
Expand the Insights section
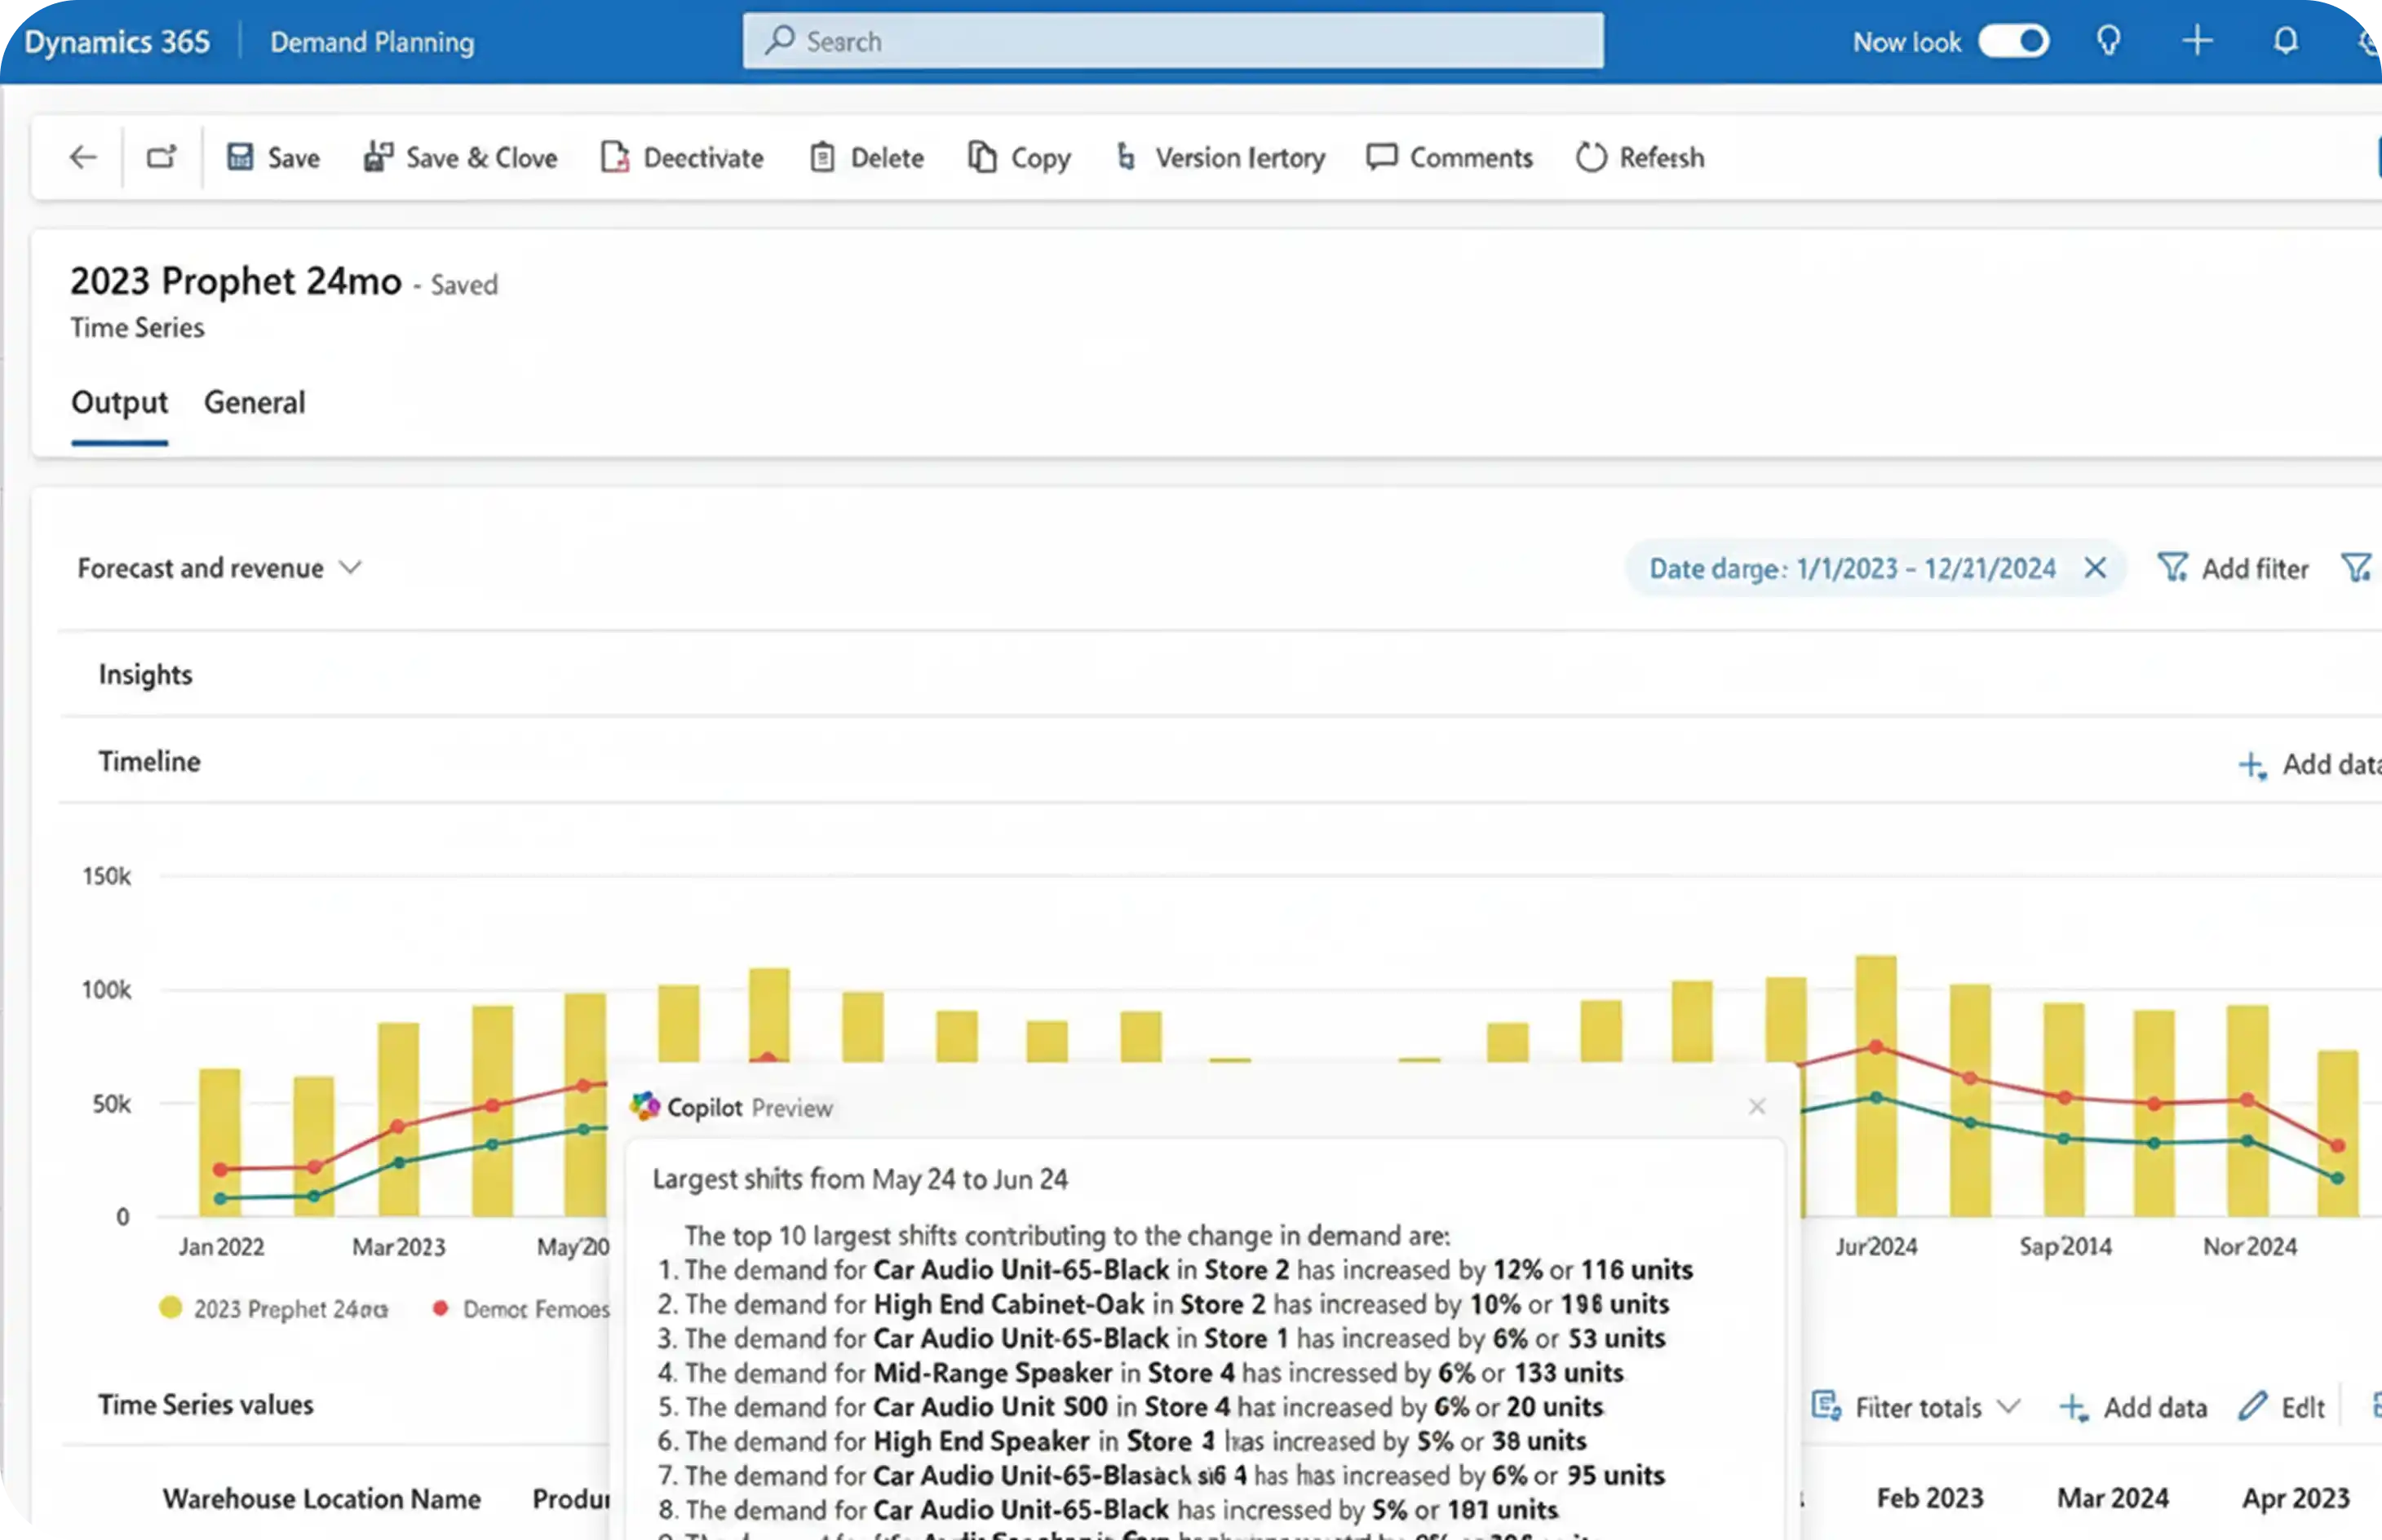coord(146,674)
